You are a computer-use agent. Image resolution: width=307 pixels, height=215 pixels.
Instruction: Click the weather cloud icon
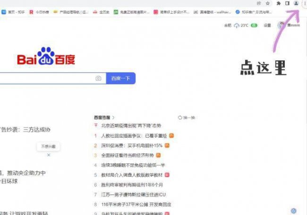point(237,26)
